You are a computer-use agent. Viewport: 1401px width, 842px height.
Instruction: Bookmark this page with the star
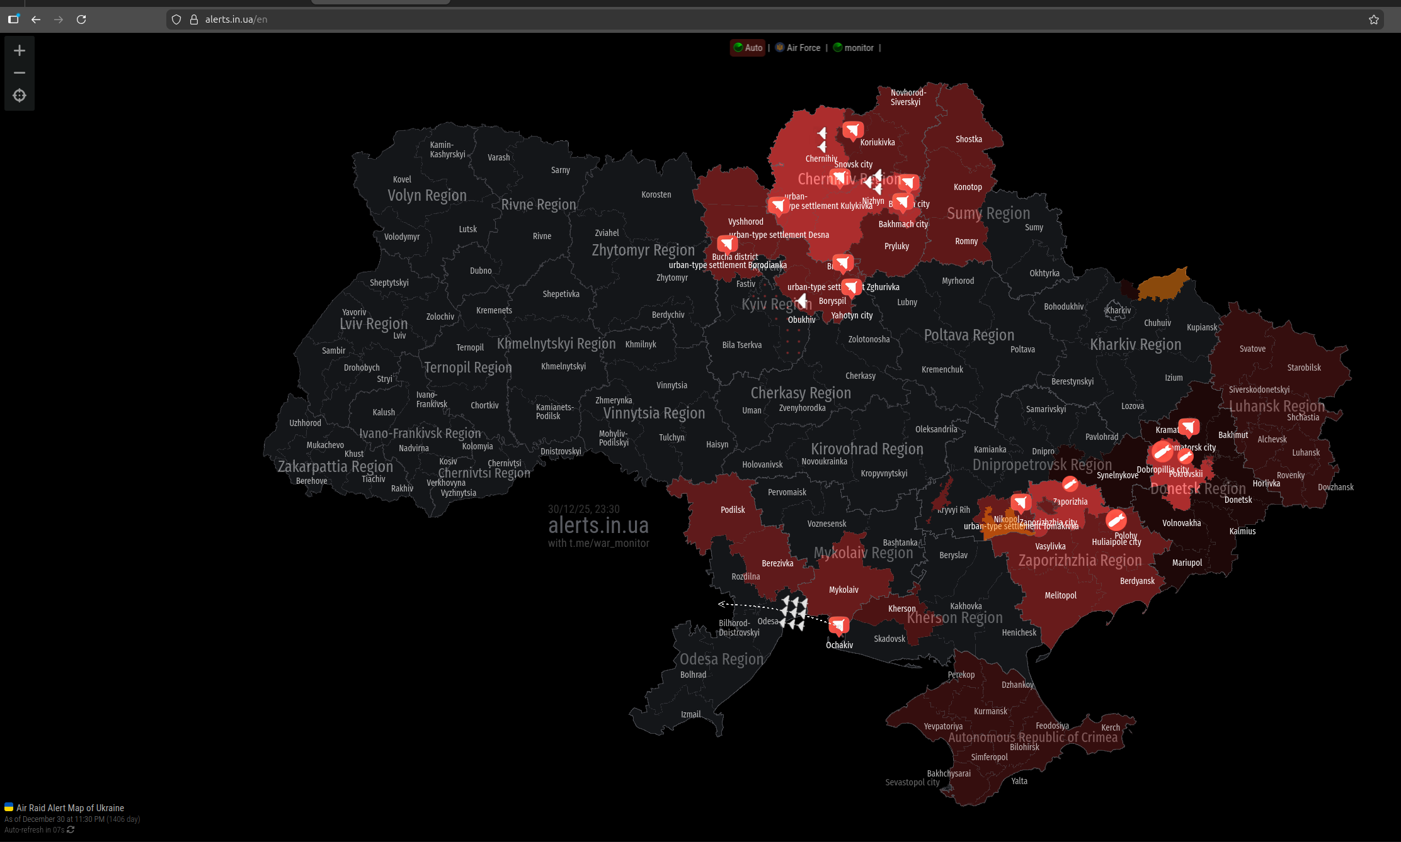1373,20
